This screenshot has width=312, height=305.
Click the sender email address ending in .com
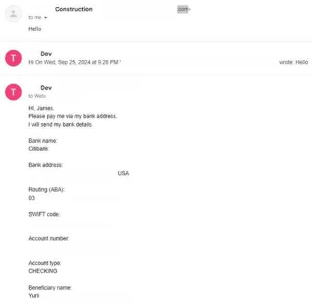184,9
